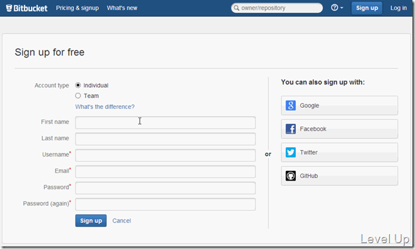The height and width of the screenshot is (249, 415).
Task: Open the What's new page
Action: 122,8
